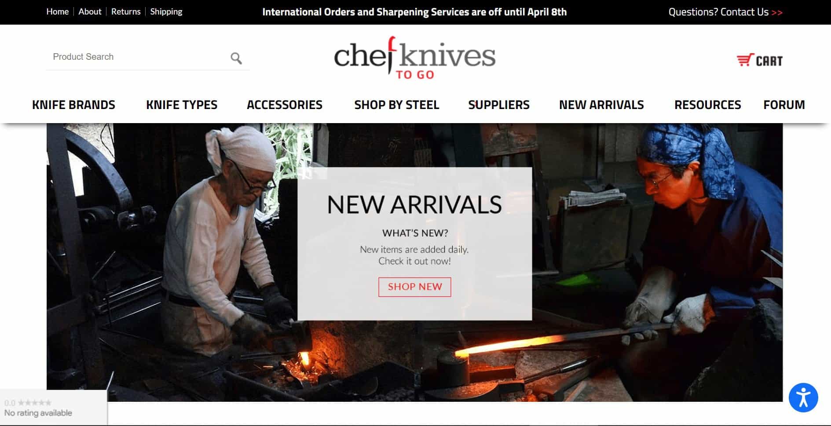The width and height of the screenshot is (831, 426).
Task: Expand the Knife Types menu
Action: click(x=182, y=105)
